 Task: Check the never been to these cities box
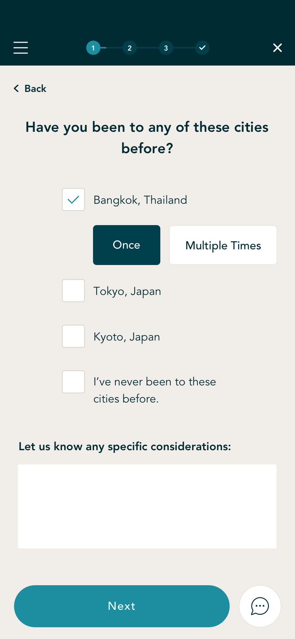click(73, 382)
